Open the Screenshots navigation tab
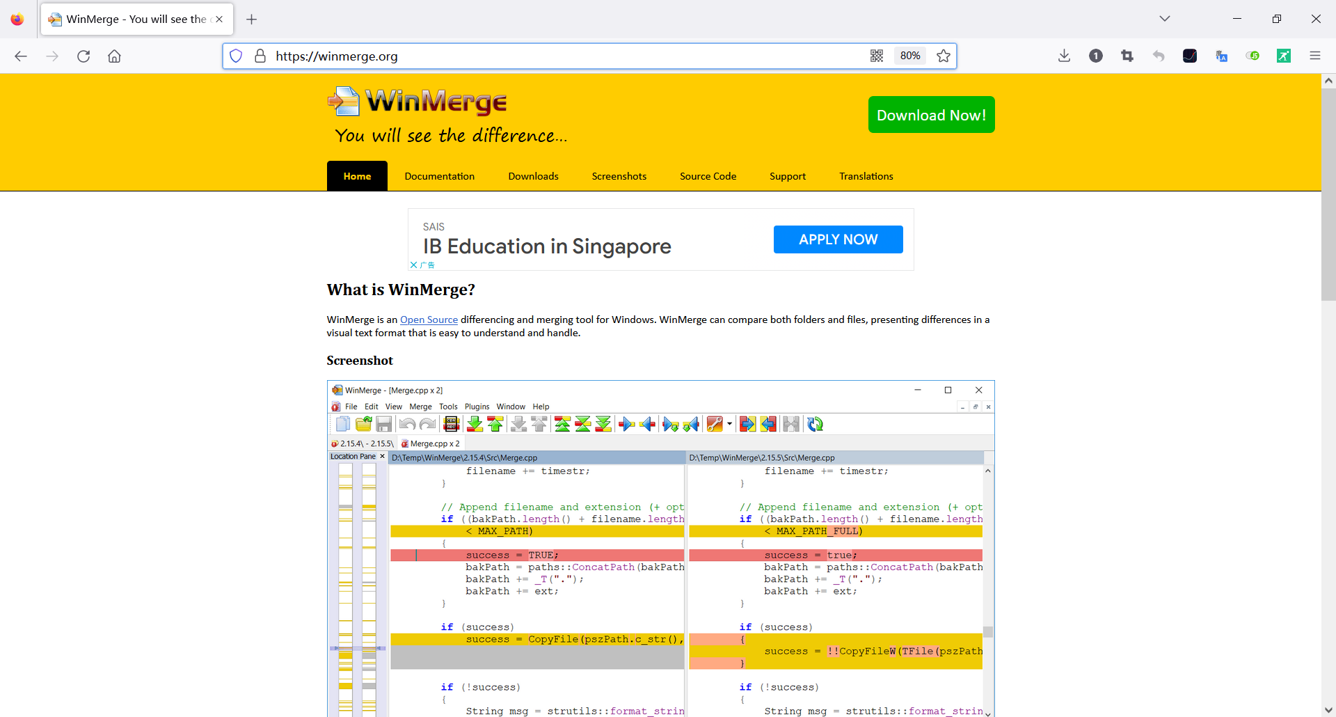 click(619, 176)
